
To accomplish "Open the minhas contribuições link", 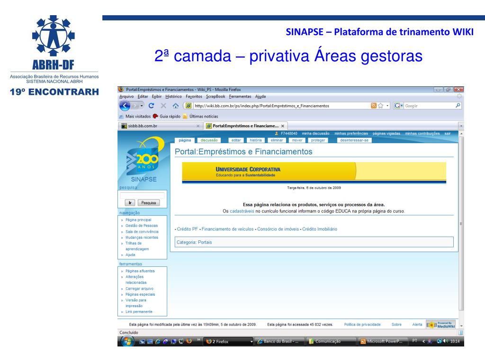I will point(422,133).
